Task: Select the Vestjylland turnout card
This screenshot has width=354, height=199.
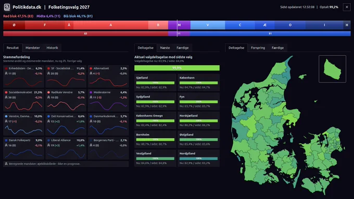Action: (155, 158)
